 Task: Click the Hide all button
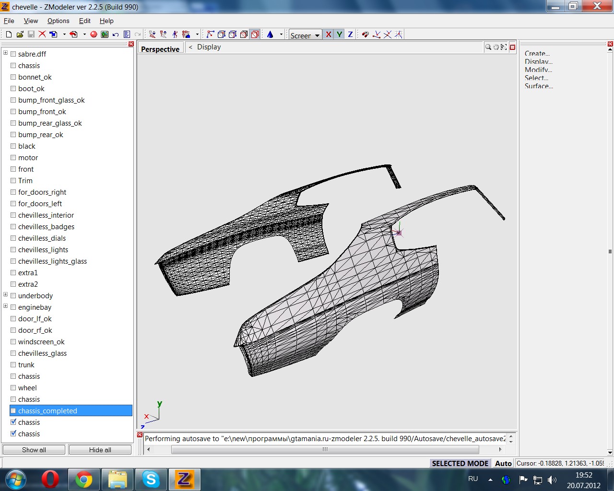pos(100,450)
